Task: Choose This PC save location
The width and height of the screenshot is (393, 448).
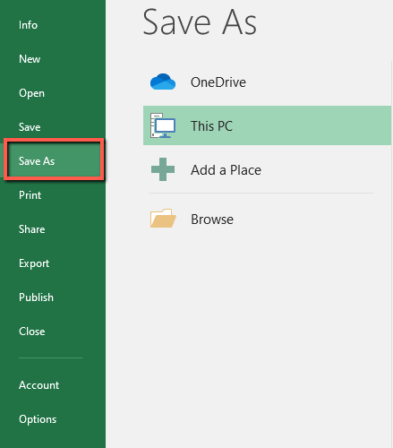Action: [x=267, y=125]
